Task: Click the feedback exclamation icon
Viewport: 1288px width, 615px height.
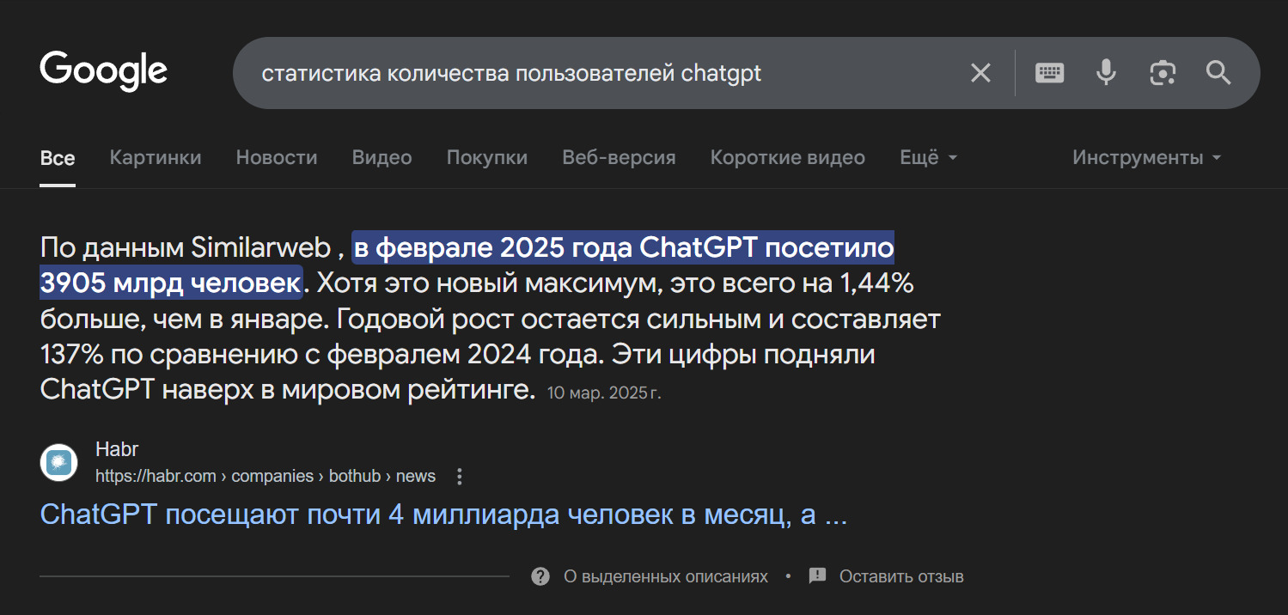Action: pos(817,576)
